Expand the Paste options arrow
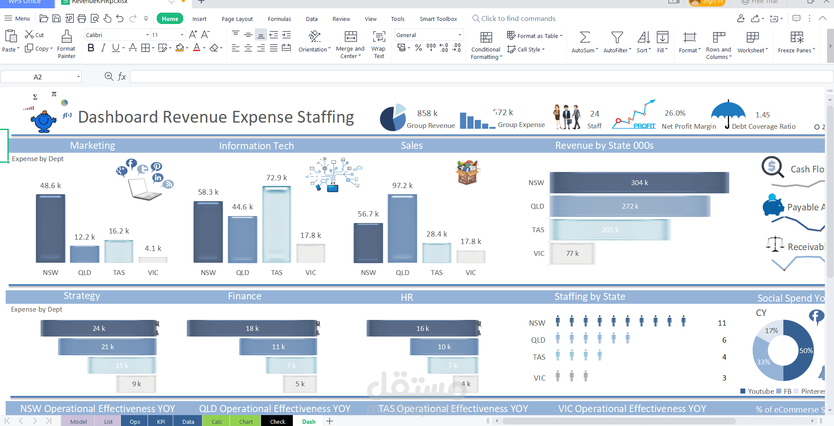This screenshot has width=834, height=426. pyautogui.click(x=18, y=49)
